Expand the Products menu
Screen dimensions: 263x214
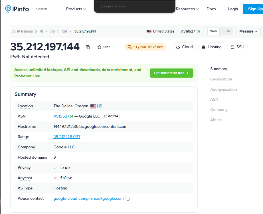pyautogui.click(x=76, y=9)
